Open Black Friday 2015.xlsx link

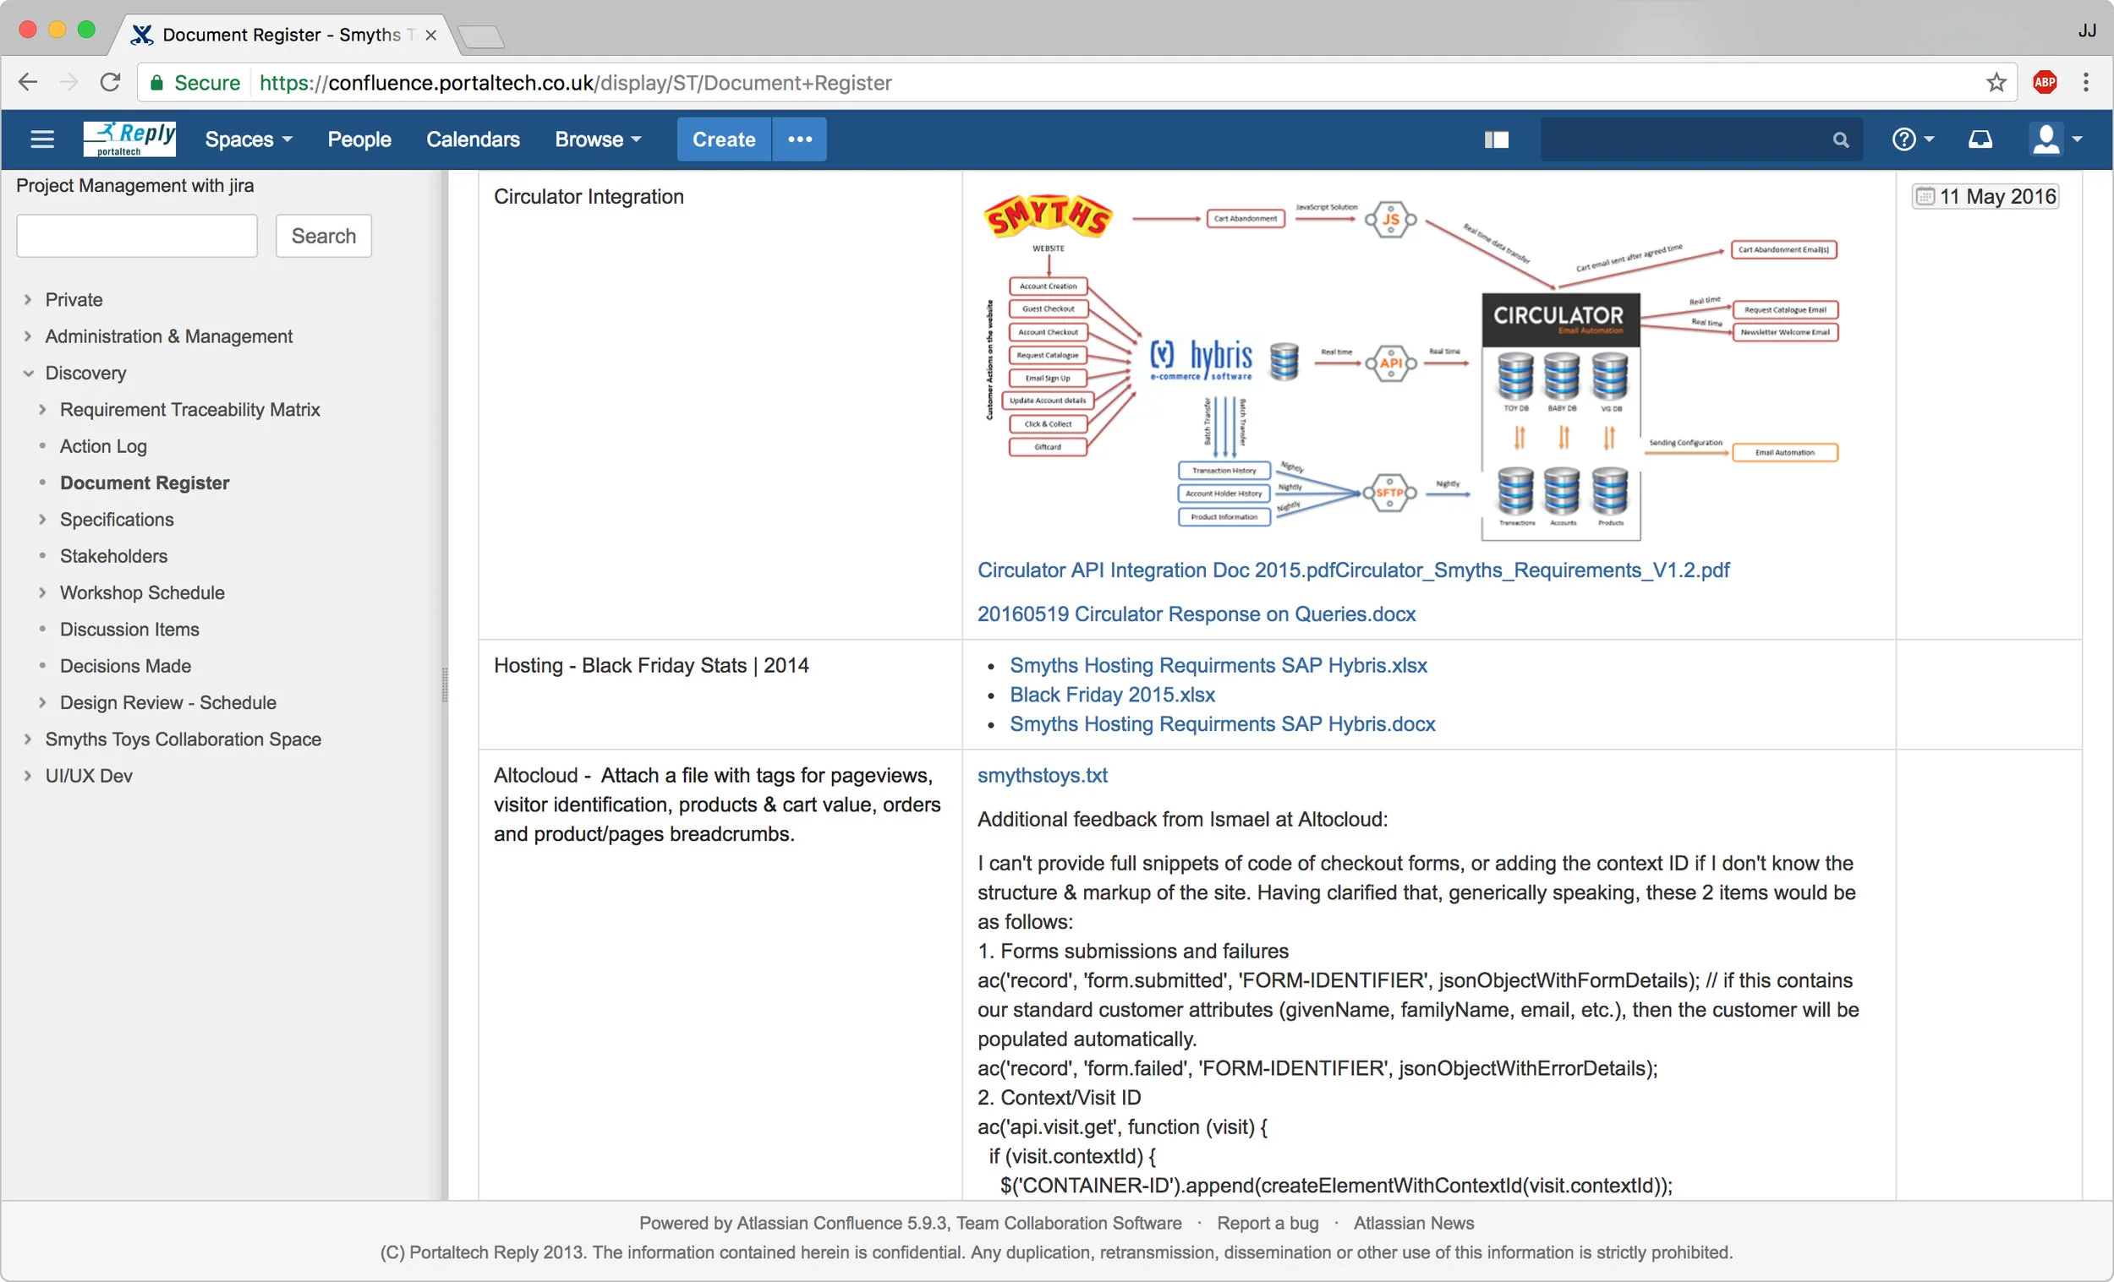click(1112, 695)
